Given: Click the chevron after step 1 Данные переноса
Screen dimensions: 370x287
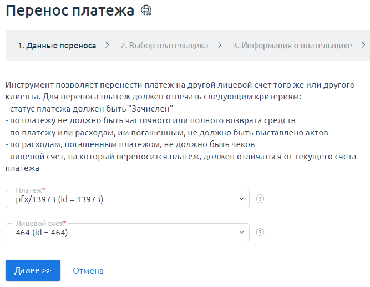Looking at the screenshot, I should point(107,45).
